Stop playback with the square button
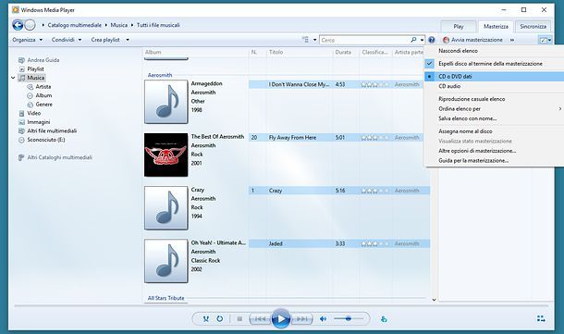Image resolution: width=564 pixels, height=334 pixels. pyautogui.click(x=239, y=319)
